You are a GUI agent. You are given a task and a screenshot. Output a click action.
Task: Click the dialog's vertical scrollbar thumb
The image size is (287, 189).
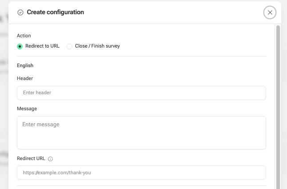click(278, 107)
